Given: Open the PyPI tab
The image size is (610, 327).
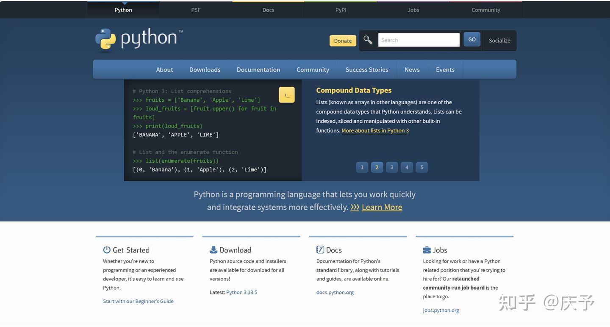Looking at the screenshot, I should pyautogui.click(x=341, y=9).
